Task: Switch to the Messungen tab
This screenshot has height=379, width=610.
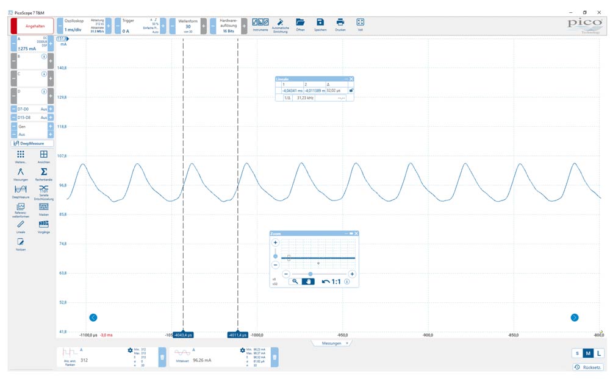Action: pyautogui.click(x=331, y=343)
